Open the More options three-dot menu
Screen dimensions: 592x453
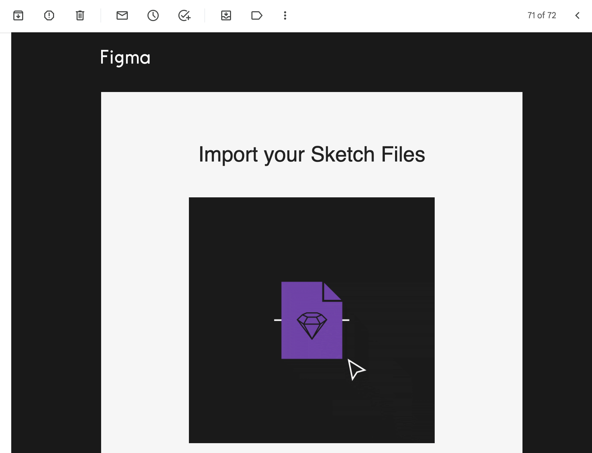[285, 15]
